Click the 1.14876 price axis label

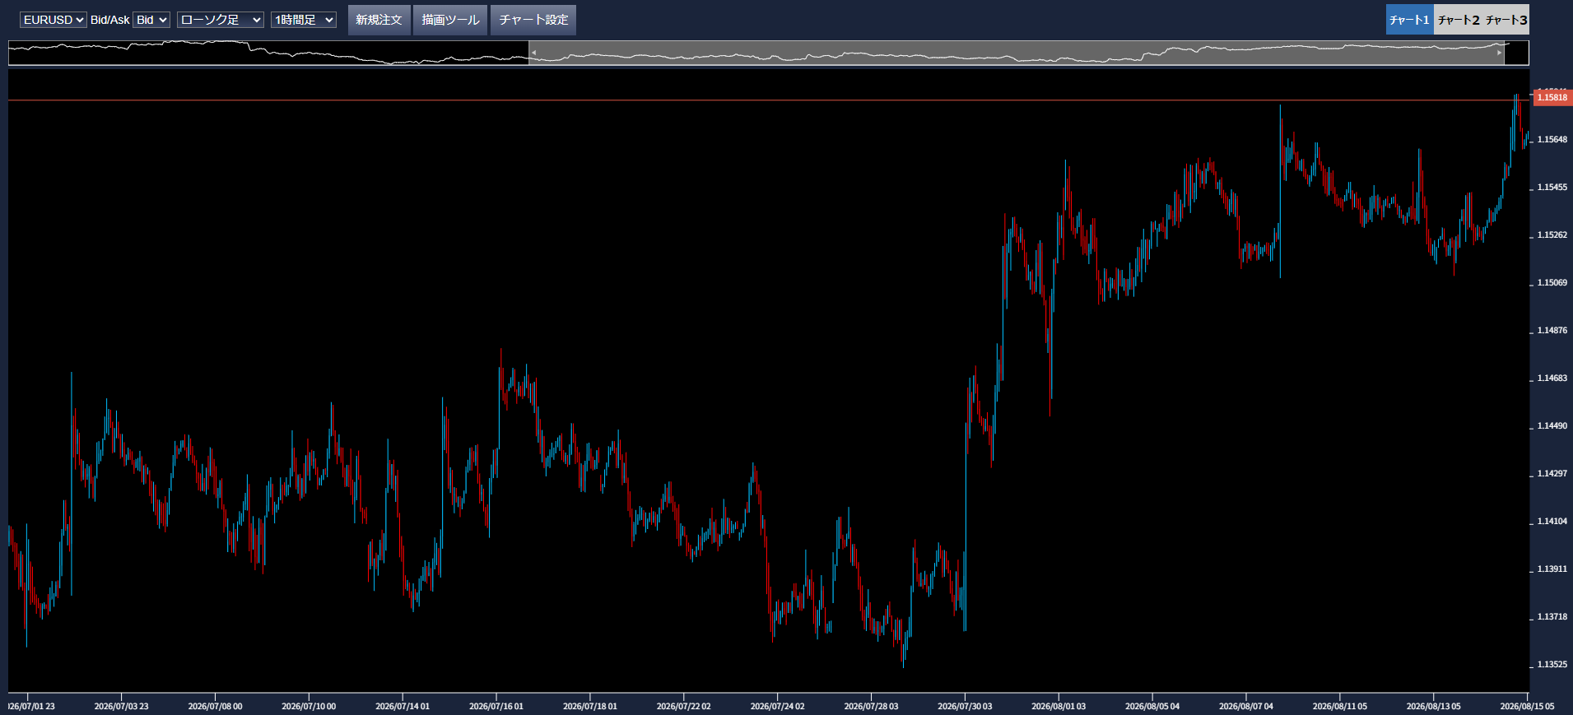(x=1552, y=331)
